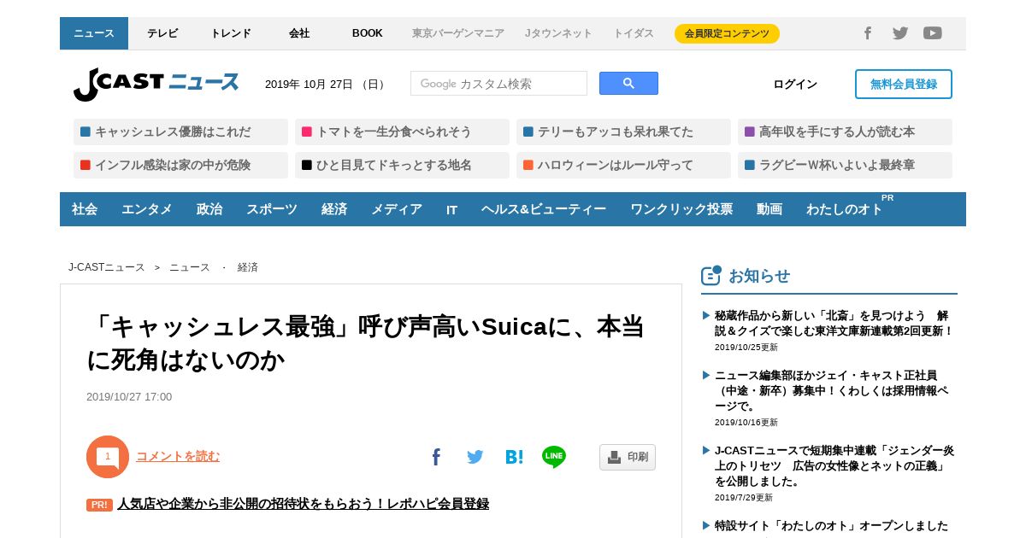Click the J-CAST ニュース logo
1026x538 pixels.
pyautogui.click(x=156, y=84)
